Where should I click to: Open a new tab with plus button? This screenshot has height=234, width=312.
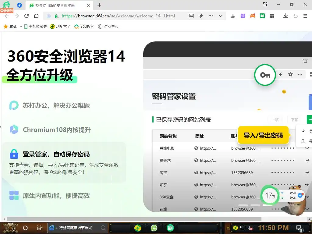99,5
